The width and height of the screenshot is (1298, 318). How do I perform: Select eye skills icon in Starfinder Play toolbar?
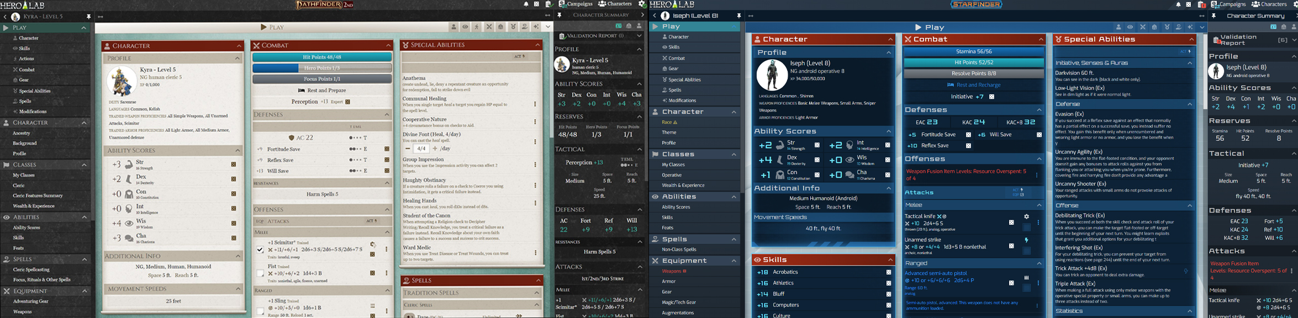1130,27
